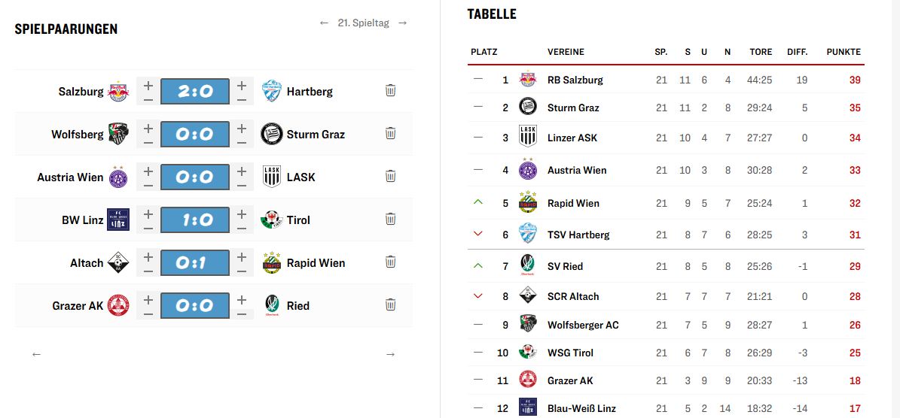Click the Altach vs Rapid Wien score box
The image size is (900, 418).
[194, 263]
